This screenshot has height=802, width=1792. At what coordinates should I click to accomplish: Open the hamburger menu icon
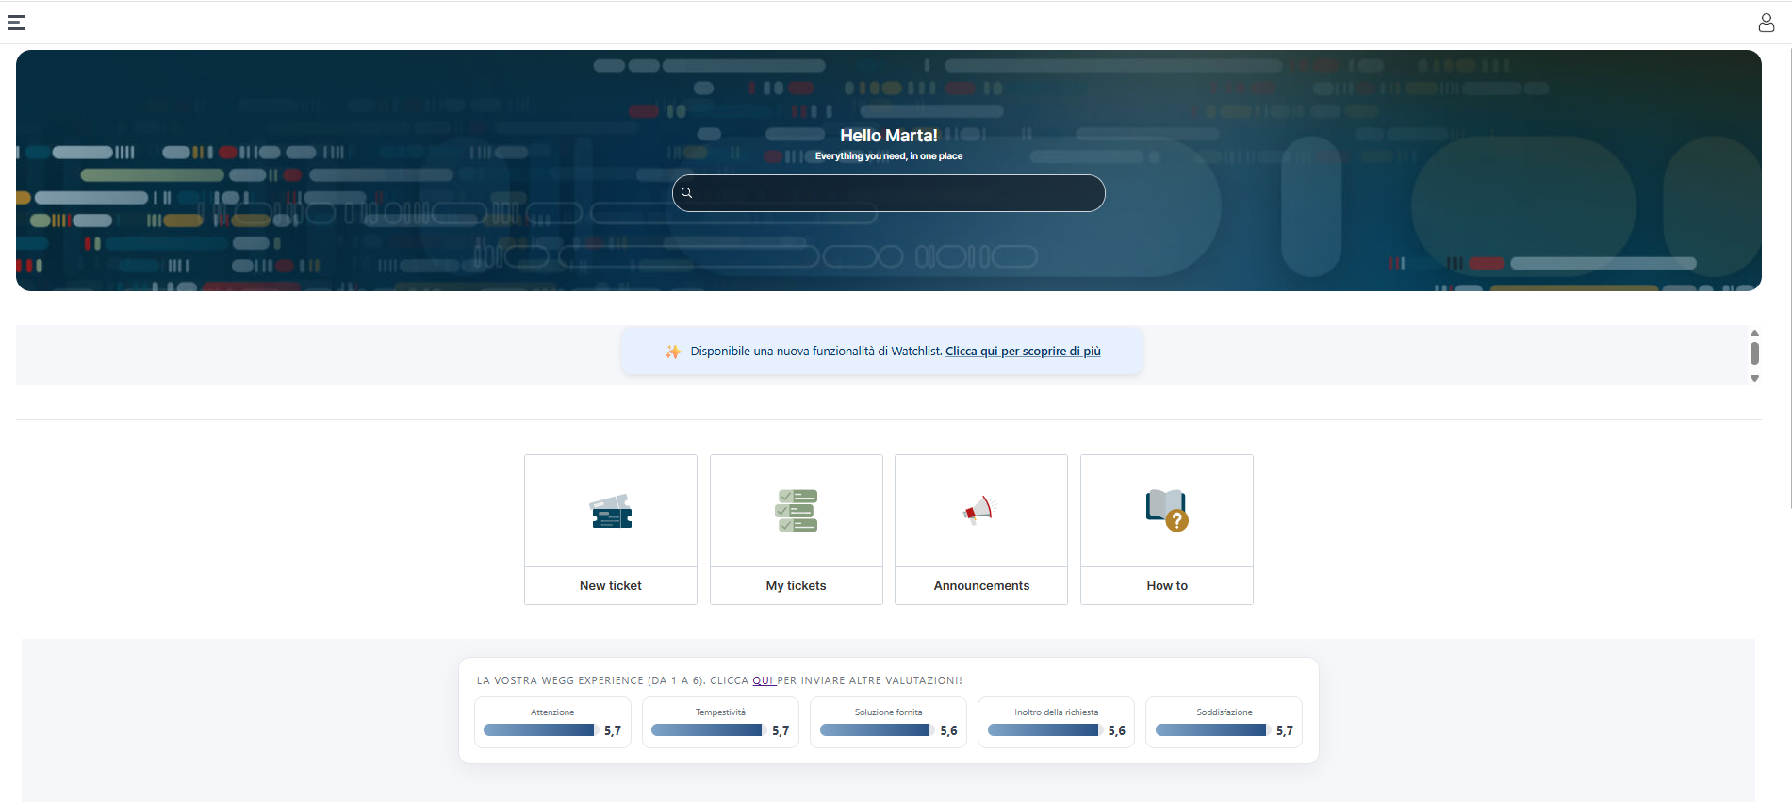click(x=16, y=23)
